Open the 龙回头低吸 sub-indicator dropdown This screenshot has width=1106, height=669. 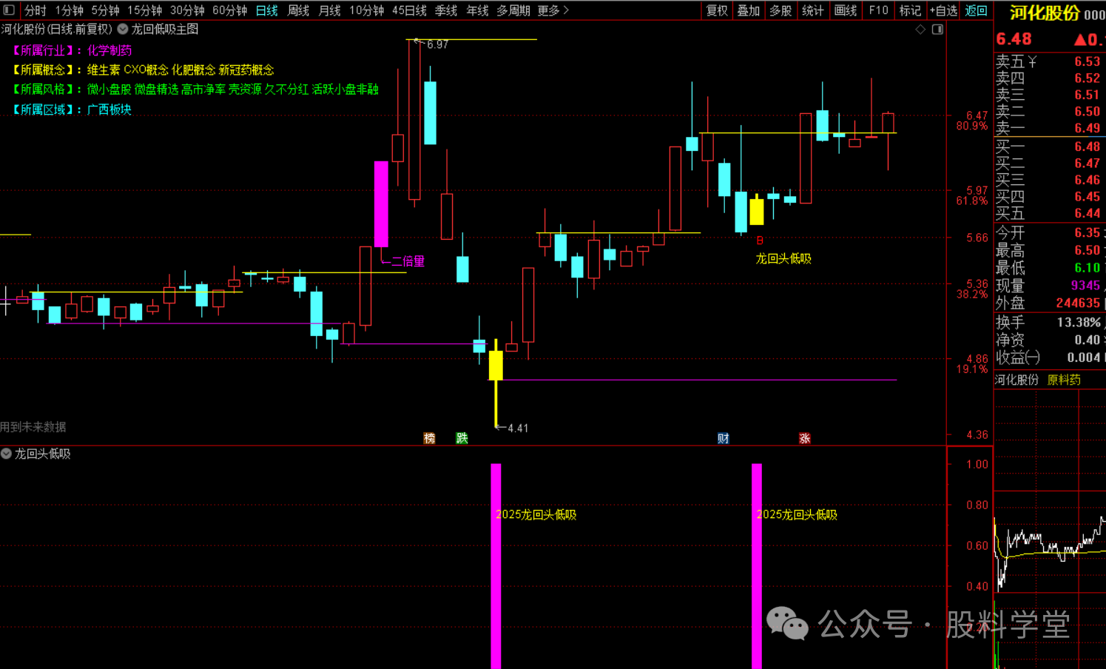click(7, 454)
